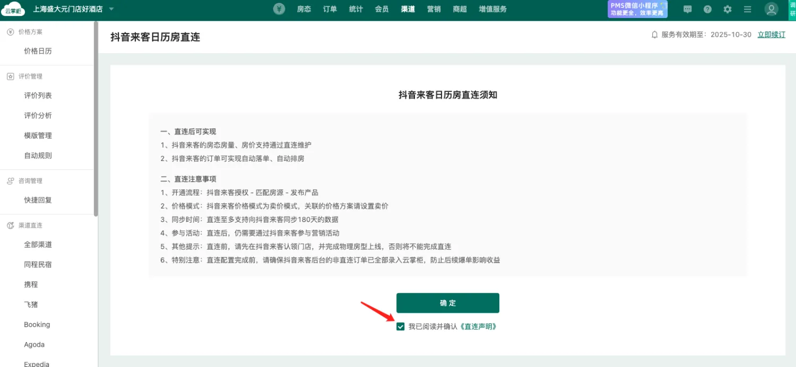Click the 开通流程 notice line
796x367 pixels.
click(239, 192)
